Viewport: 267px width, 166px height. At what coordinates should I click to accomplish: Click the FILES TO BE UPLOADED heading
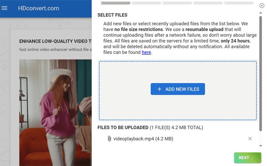[x=123, y=127]
